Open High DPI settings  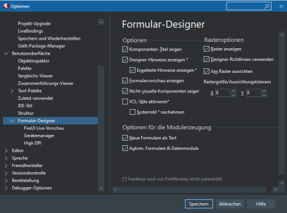(33, 143)
